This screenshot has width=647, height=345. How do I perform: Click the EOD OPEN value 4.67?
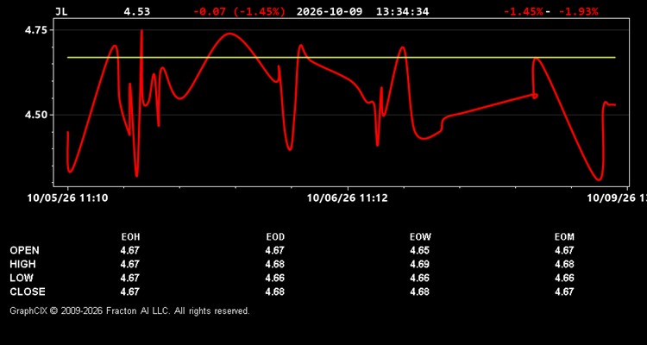(275, 250)
